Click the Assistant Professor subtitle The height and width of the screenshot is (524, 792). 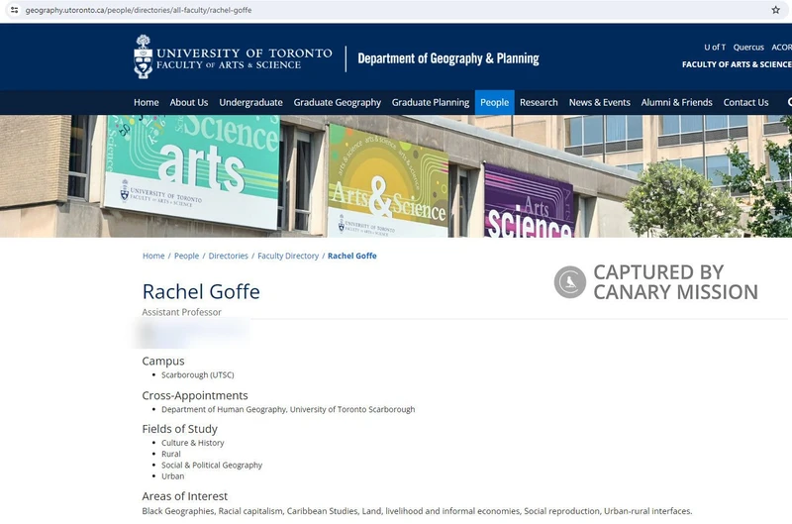(182, 312)
